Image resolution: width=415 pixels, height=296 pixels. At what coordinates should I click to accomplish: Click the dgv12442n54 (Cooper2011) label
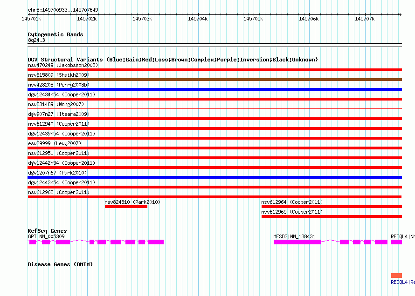click(62, 163)
